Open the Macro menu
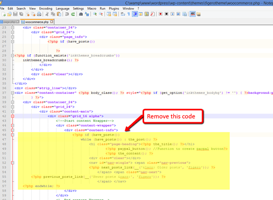Viewport: 273px width, 200px height. pyautogui.click(x=92, y=8)
